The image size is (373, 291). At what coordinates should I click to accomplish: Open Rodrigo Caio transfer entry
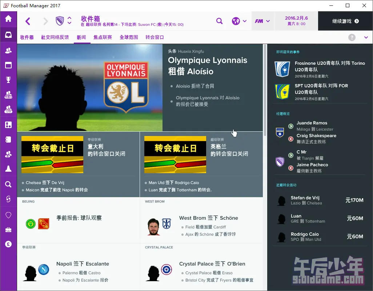click(x=320, y=236)
